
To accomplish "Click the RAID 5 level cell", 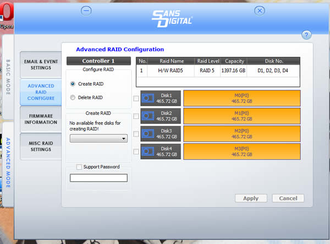I will (x=207, y=71).
